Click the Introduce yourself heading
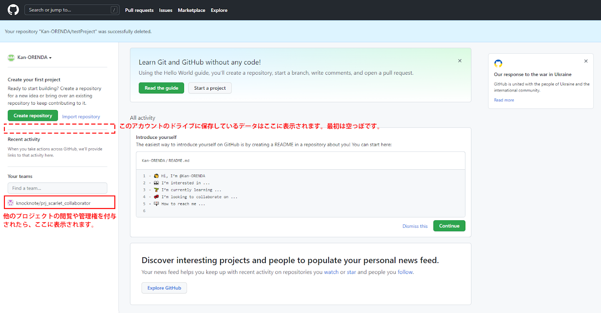601x313 pixels. point(156,137)
